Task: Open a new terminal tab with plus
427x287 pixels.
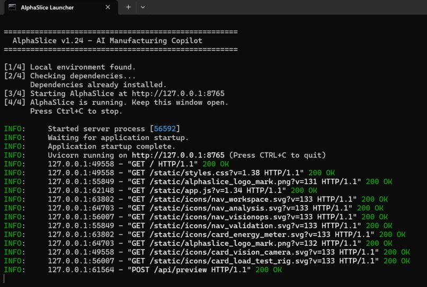Action: click(128, 7)
